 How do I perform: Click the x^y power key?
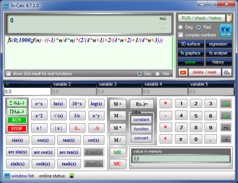click(x=97, y=116)
